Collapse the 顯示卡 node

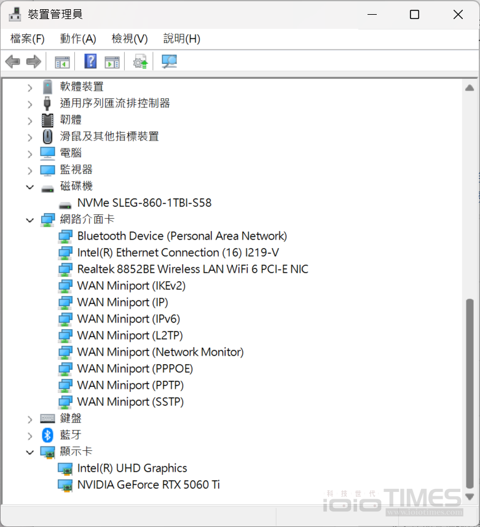click(x=30, y=453)
